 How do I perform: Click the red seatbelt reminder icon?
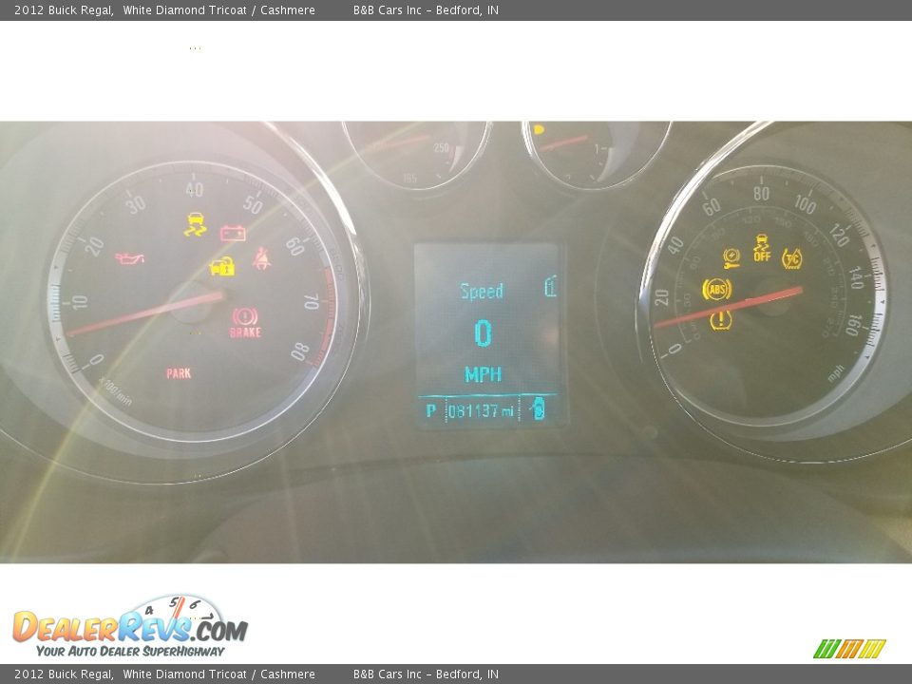coord(262,257)
